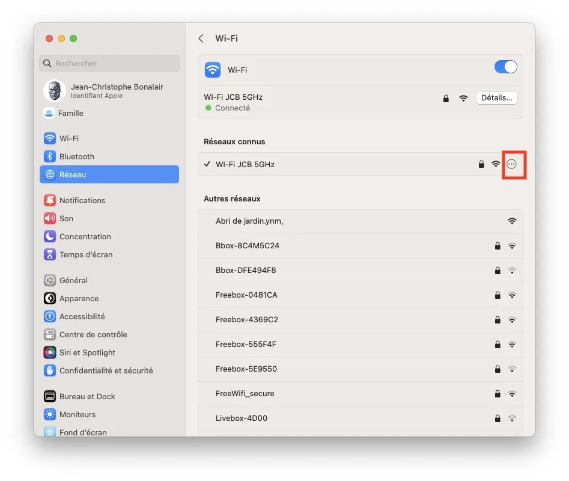
Task: Open Notifications settings from the sidebar
Action: pyautogui.click(x=49, y=200)
